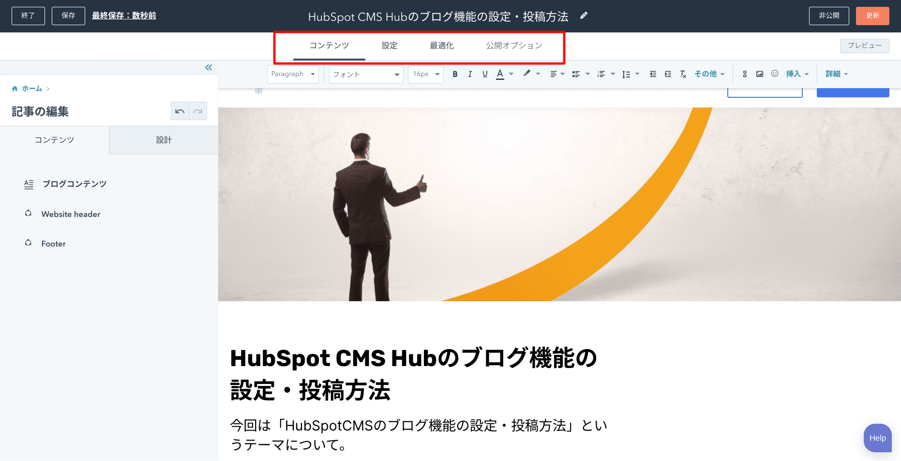The height and width of the screenshot is (461, 901).
Task: Click the bold formatting icon
Action: 455,74
